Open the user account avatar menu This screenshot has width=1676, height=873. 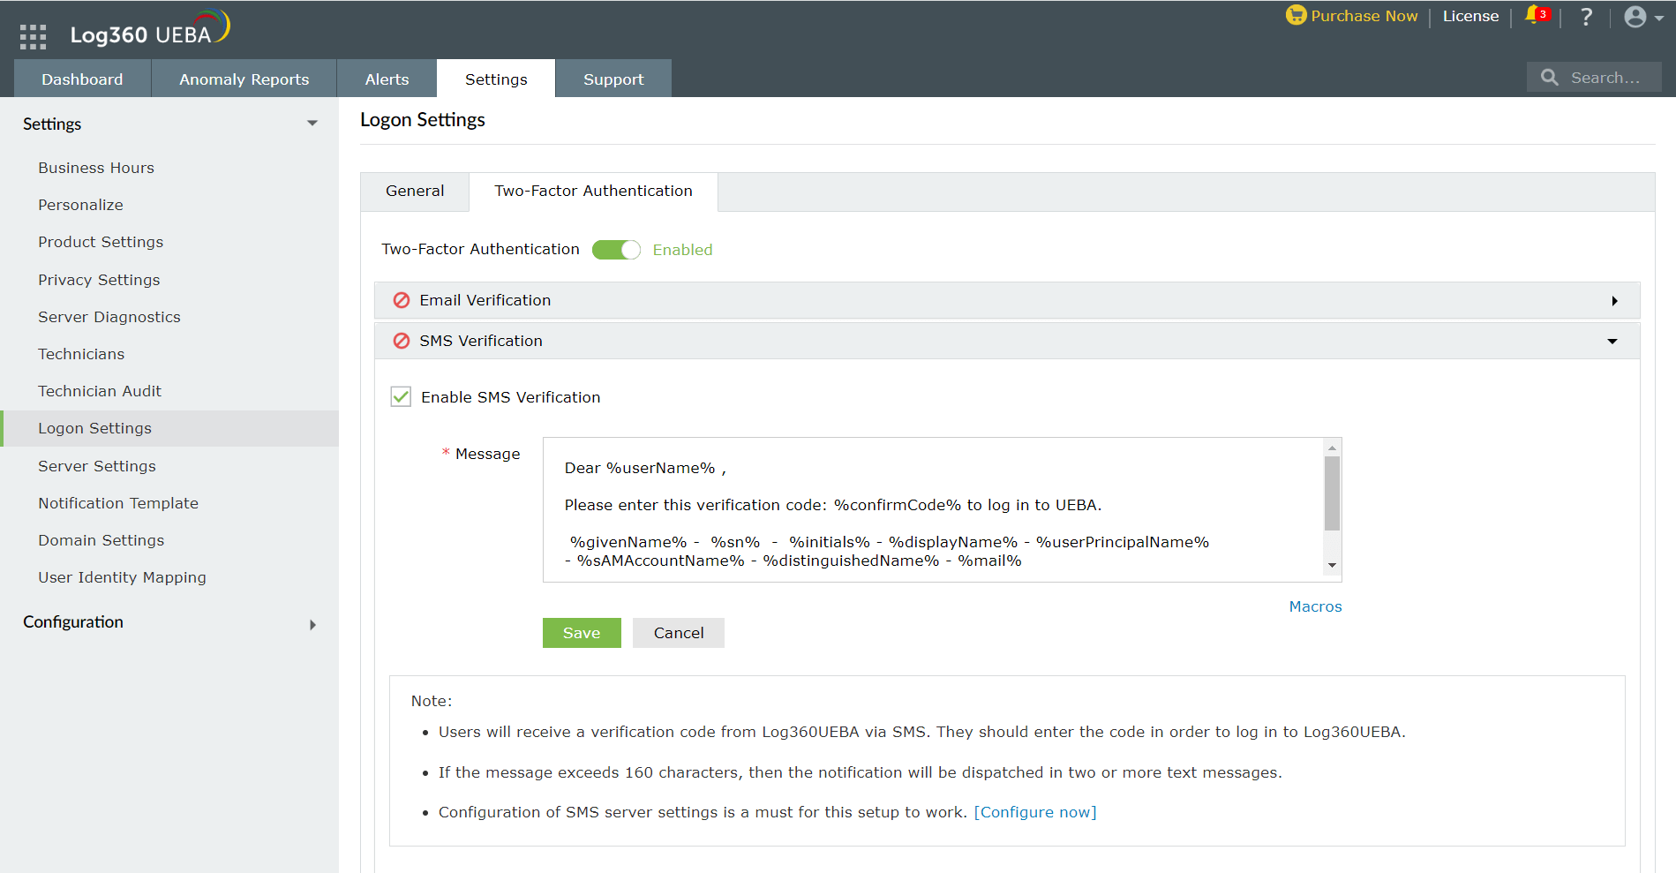1635,17
